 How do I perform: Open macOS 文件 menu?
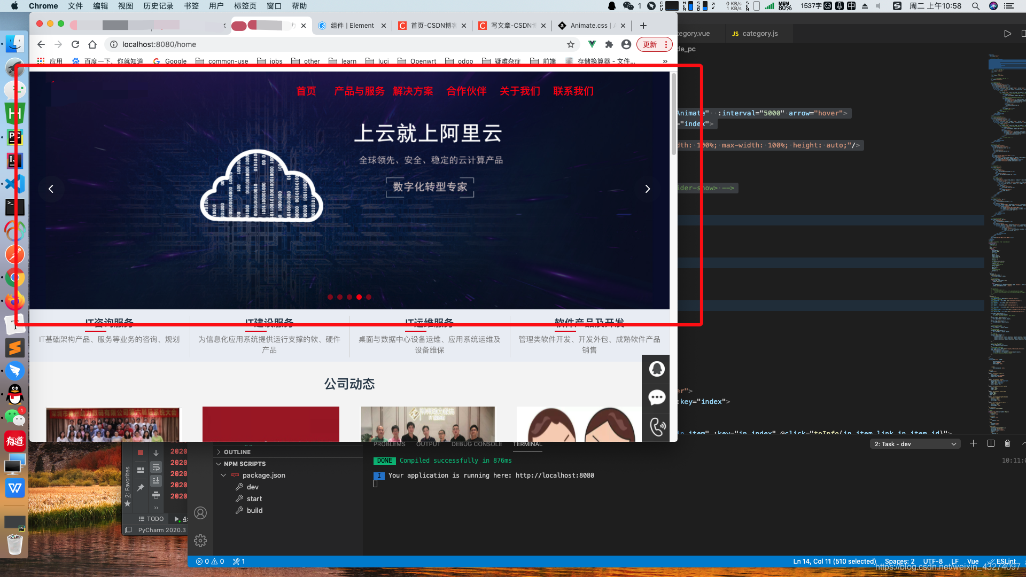(75, 6)
